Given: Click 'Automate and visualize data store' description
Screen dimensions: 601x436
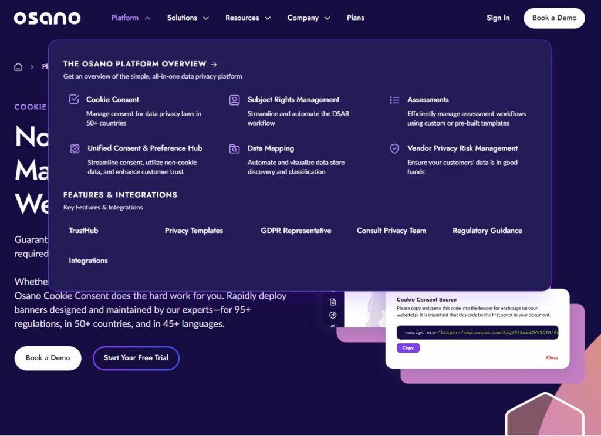Looking at the screenshot, I should pos(296,167).
